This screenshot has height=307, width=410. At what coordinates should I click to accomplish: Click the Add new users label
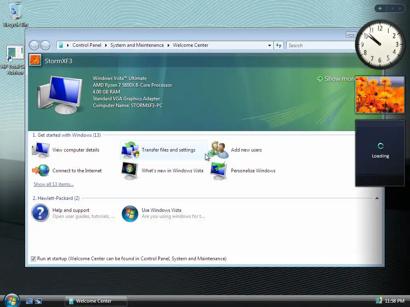coord(246,150)
